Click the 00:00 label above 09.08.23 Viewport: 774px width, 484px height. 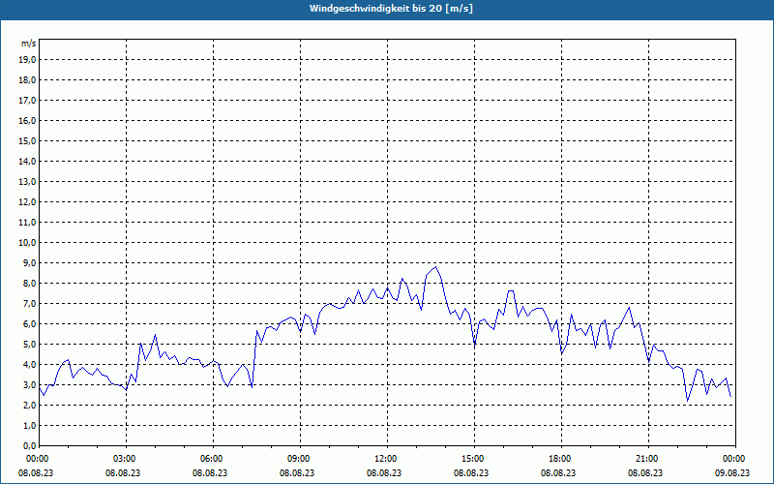pos(735,459)
